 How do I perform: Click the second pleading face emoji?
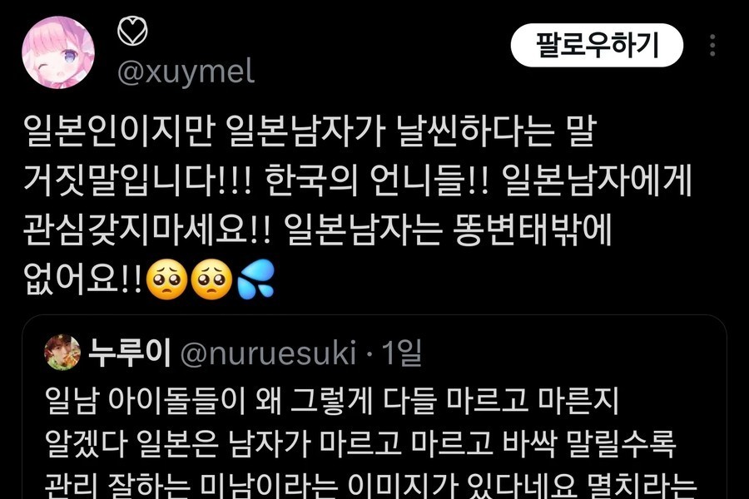tap(211, 279)
